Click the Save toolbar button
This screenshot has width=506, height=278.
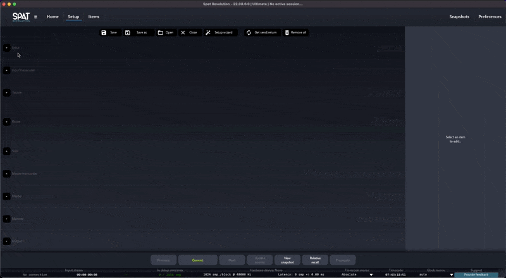(x=110, y=33)
